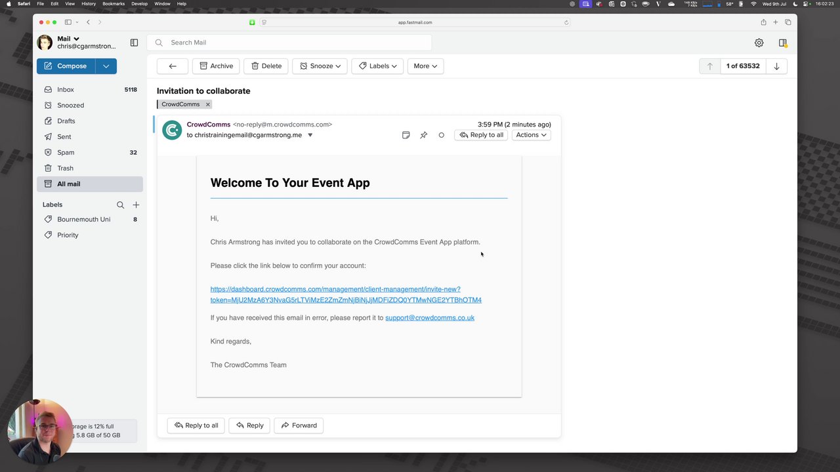
Task: Click the Safari address bar
Action: pos(415,22)
